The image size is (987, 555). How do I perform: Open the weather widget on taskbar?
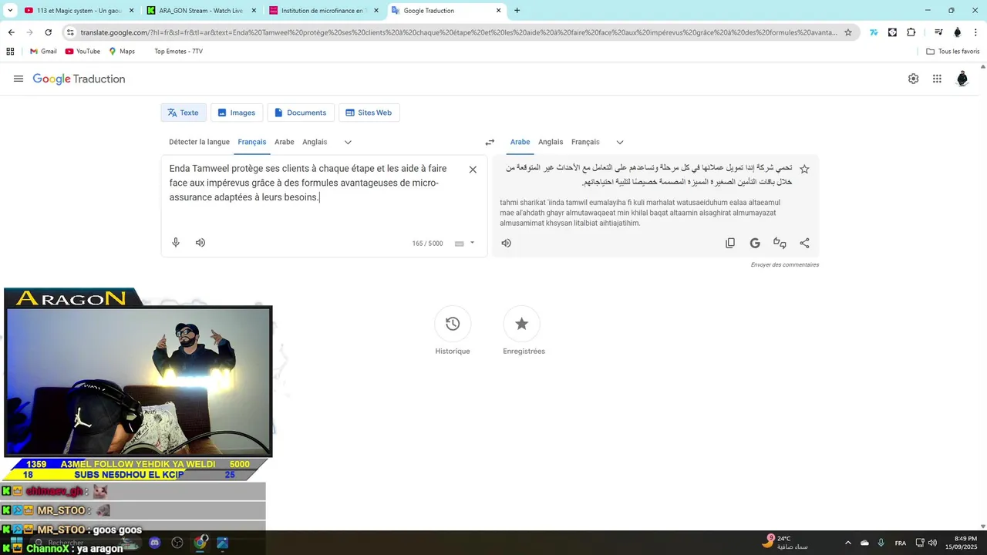(x=785, y=543)
